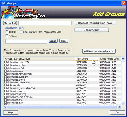Click post count 196009628
Image resolution: width=127 pixels, height=117 pixels.
tap(82, 68)
